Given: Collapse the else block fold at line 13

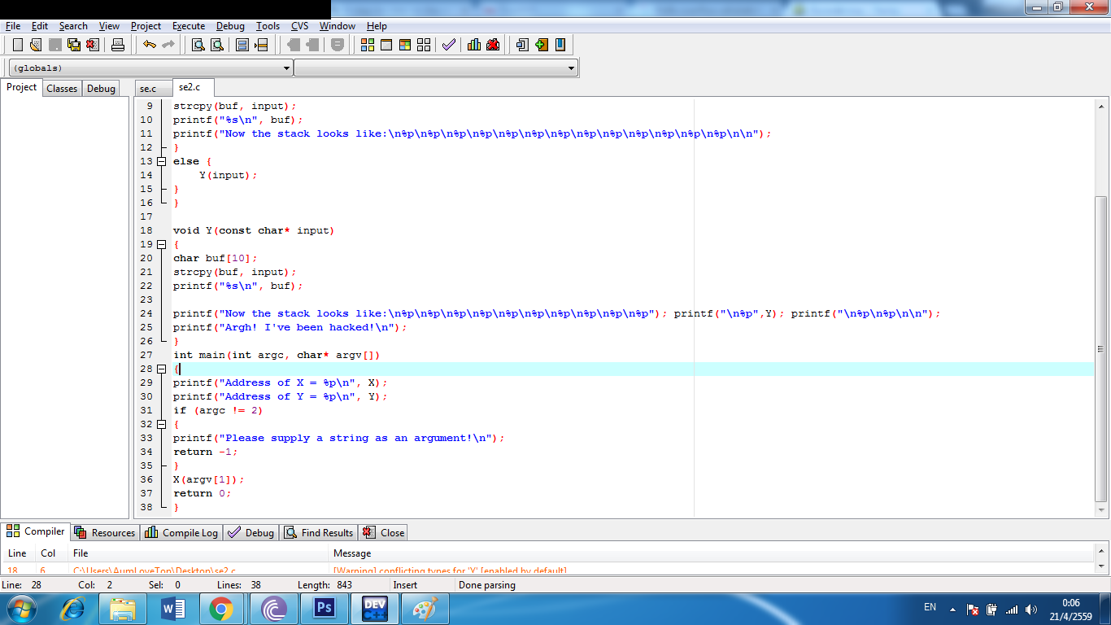Looking at the screenshot, I should 161,161.
